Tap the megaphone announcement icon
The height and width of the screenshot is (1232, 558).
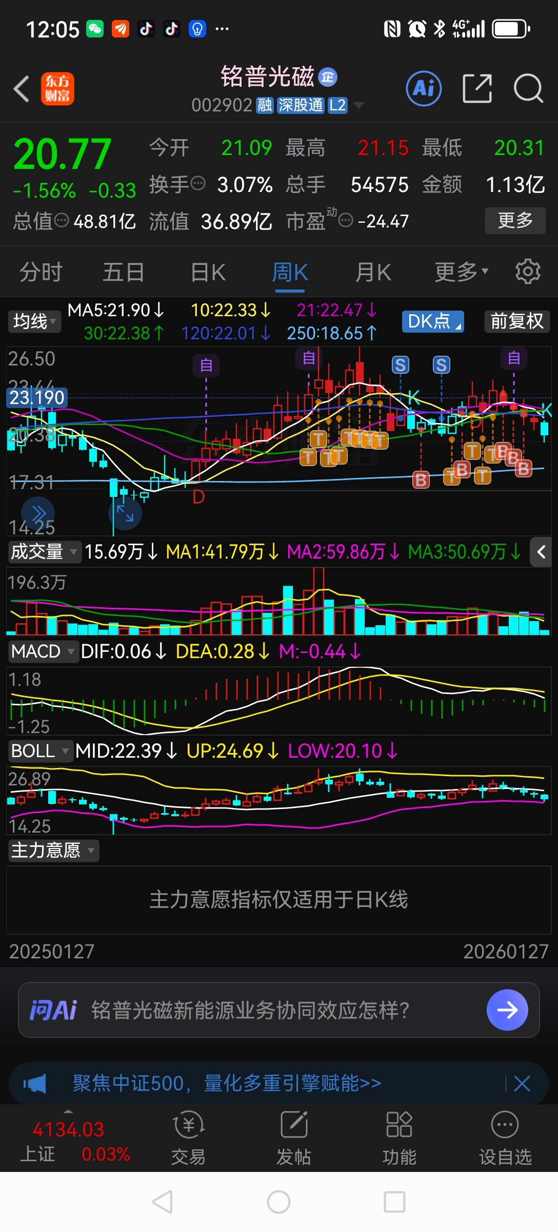pos(34,1084)
